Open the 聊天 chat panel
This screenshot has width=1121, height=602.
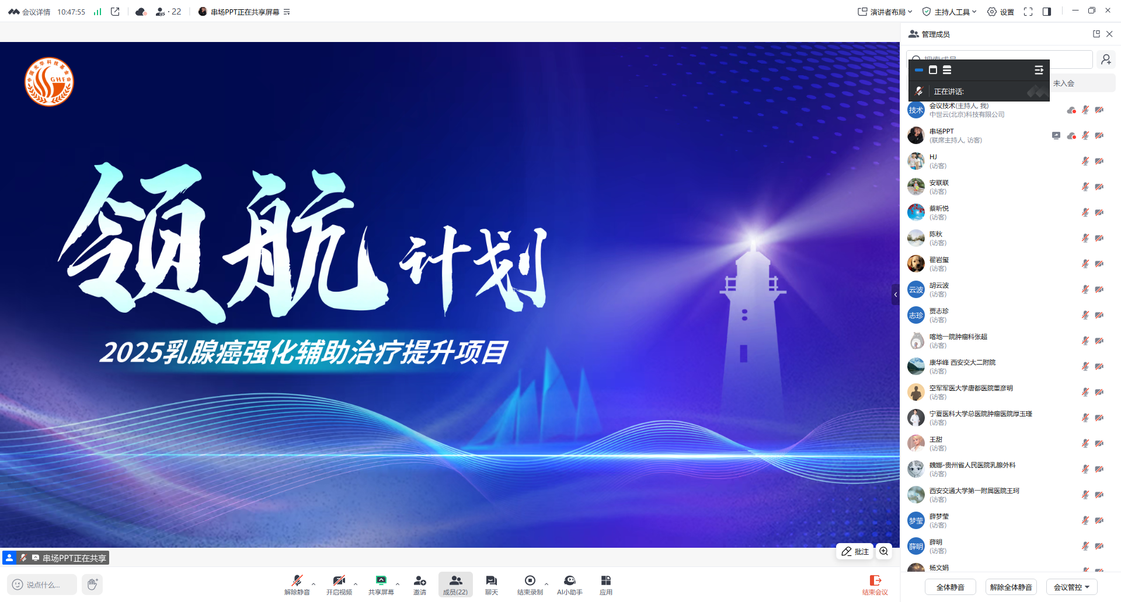pos(491,584)
